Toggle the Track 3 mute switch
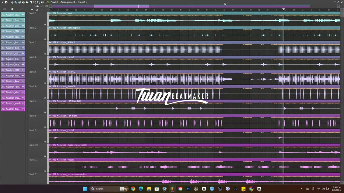Viewport: 344px width, 193px height. [45, 54]
